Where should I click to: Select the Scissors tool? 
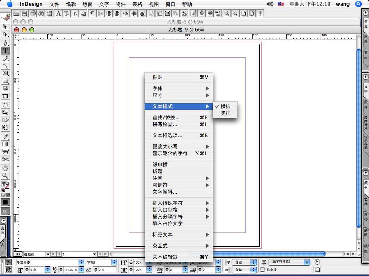5,159
